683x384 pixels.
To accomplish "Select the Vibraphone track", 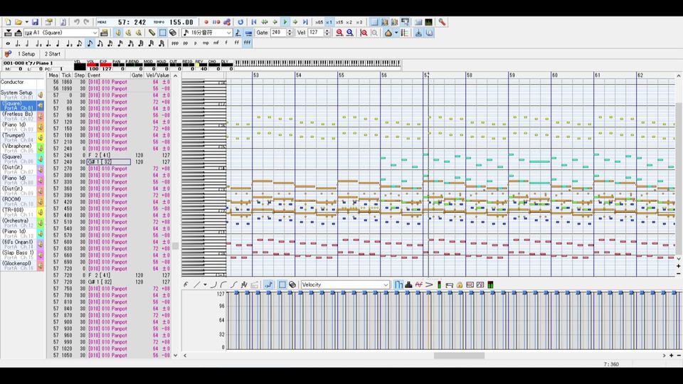I will 18,148.
